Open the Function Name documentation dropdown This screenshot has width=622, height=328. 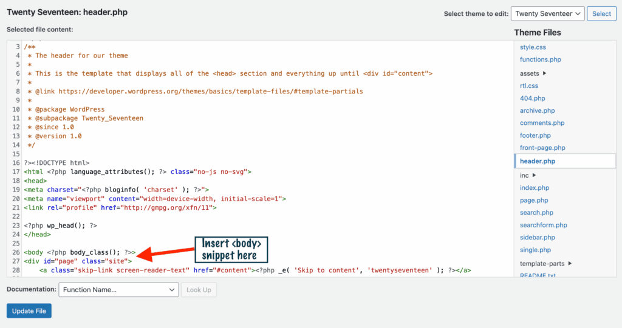118,290
